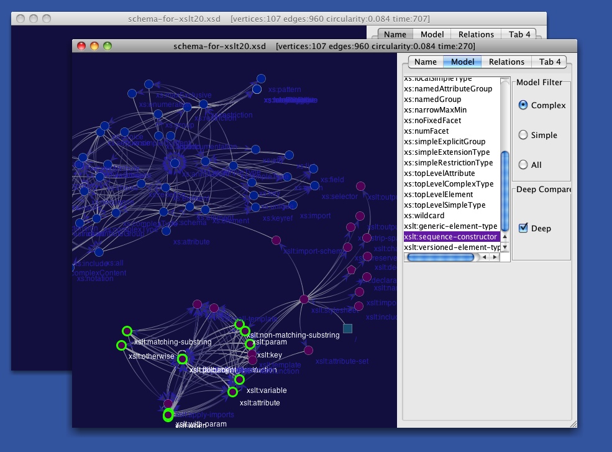Select xs:simpleRestrictionType in the list
This screenshot has width=612, height=452.
pyautogui.click(x=452, y=162)
